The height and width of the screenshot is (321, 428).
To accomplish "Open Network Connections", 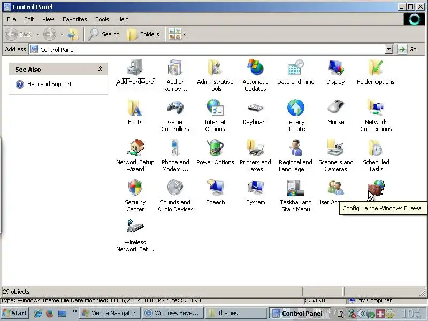I will pyautogui.click(x=376, y=115).
